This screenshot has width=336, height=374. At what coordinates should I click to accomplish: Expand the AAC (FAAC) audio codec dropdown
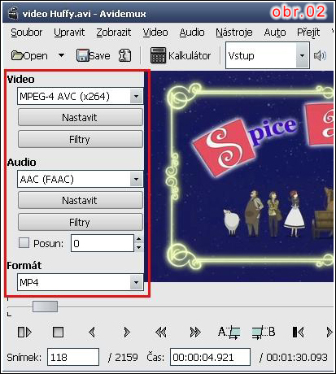[136, 179]
